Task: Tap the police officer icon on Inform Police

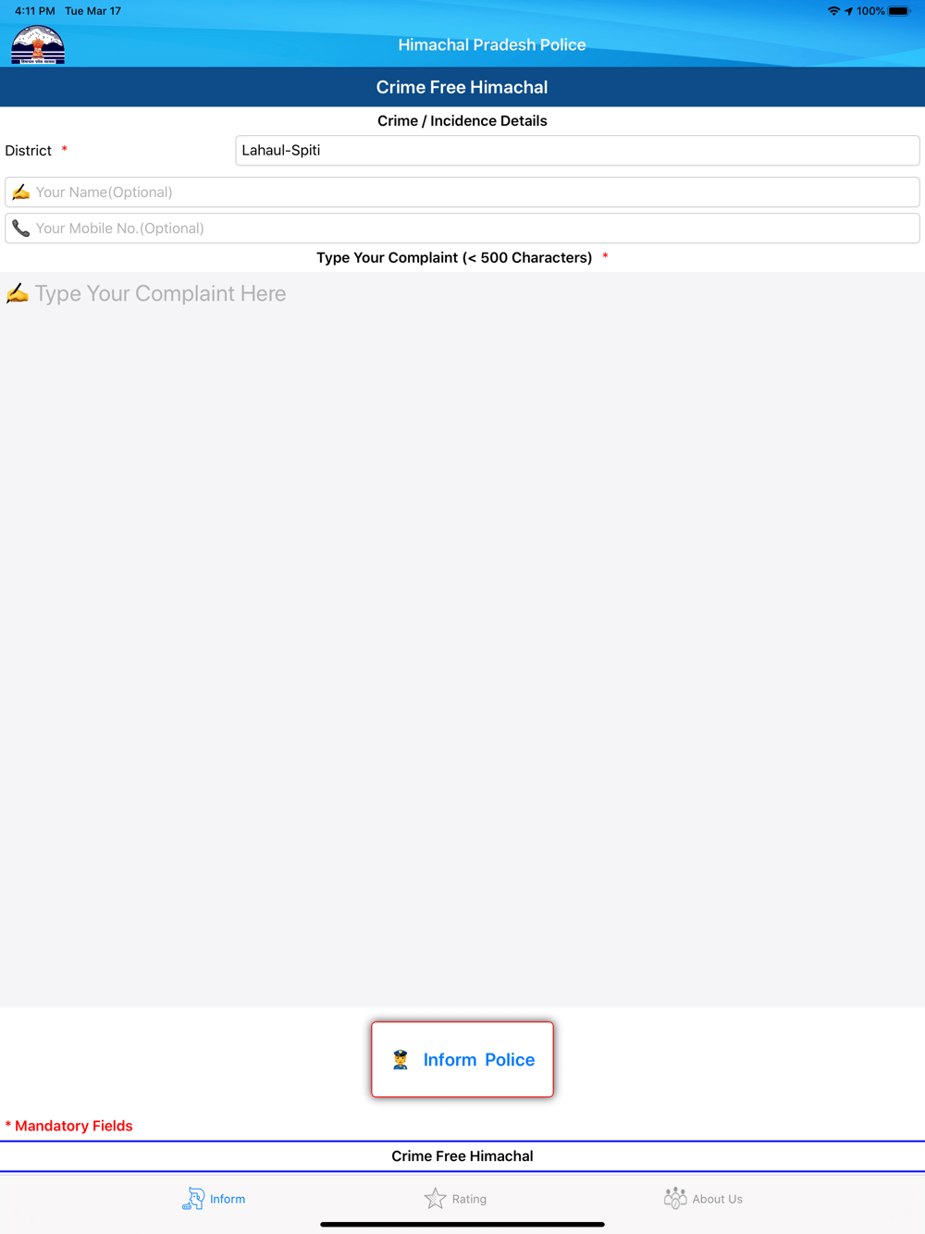Action: [x=401, y=1059]
